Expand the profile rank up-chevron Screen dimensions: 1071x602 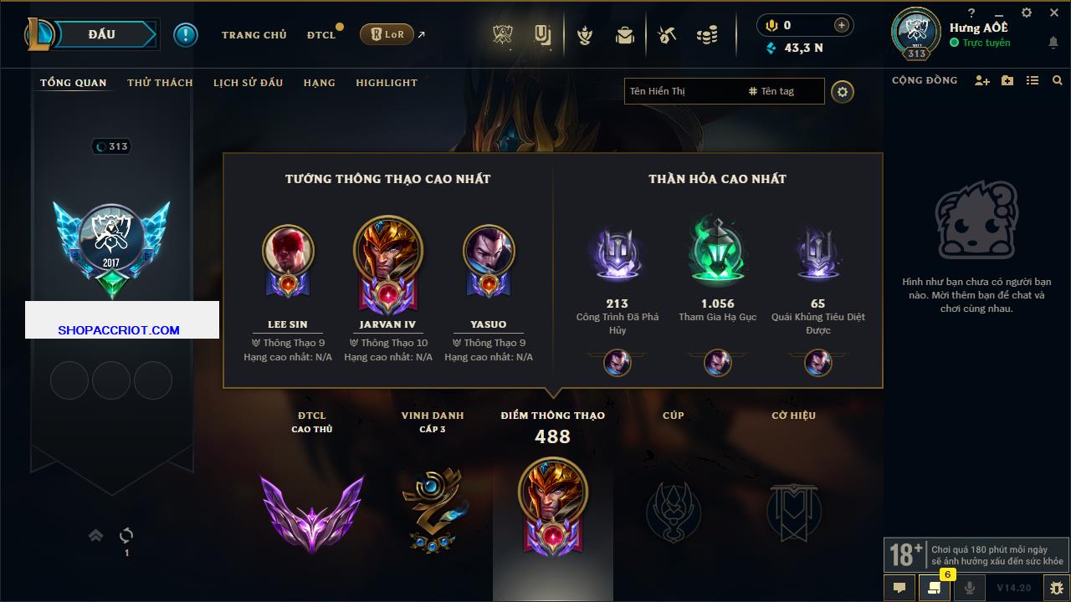[95, 535]
